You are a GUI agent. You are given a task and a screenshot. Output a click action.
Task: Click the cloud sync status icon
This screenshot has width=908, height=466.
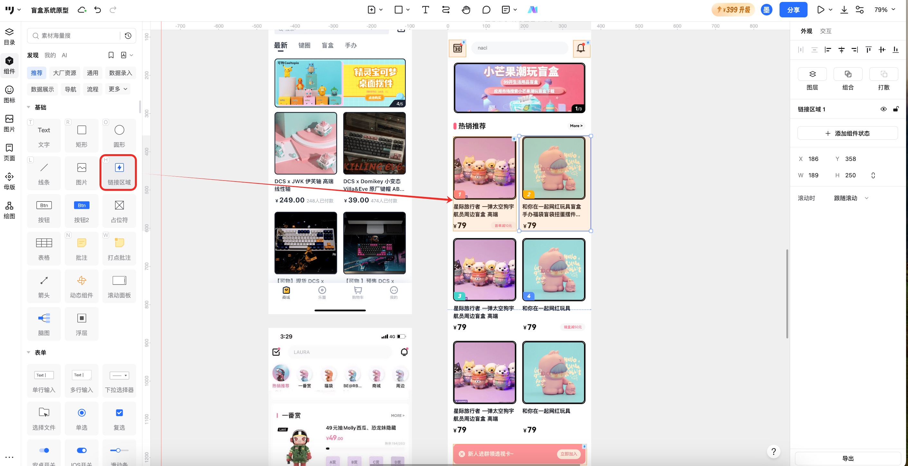[x=82, y=10]
